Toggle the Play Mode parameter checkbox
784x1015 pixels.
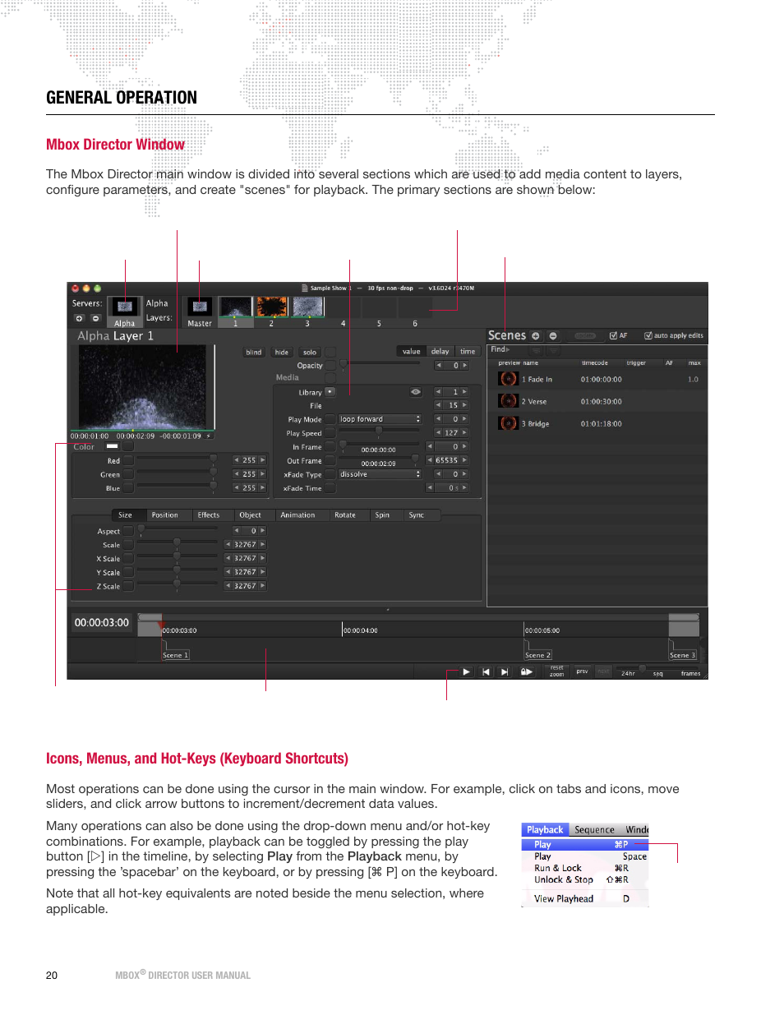330,419
